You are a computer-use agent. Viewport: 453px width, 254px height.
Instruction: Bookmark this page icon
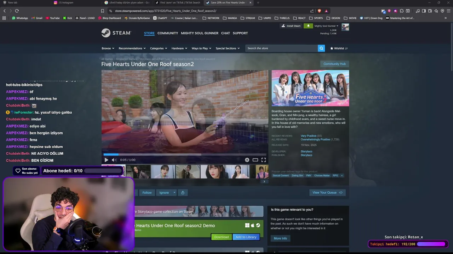click(103, 11)
